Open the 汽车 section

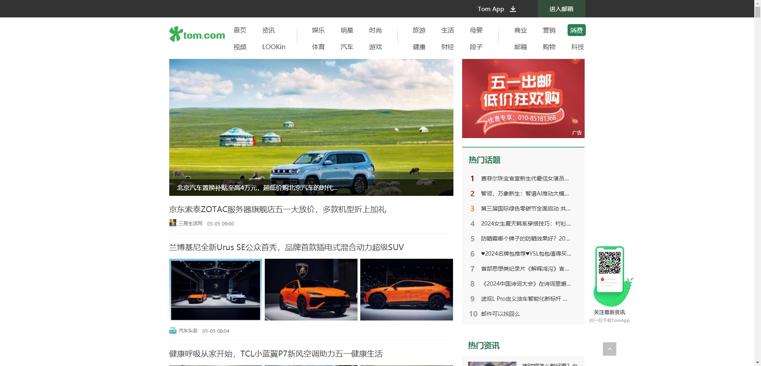tap(347, 47)
